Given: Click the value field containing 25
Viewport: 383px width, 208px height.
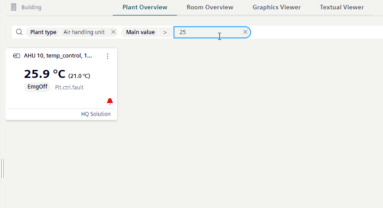Looking at the screenshot, I should 208,32.
